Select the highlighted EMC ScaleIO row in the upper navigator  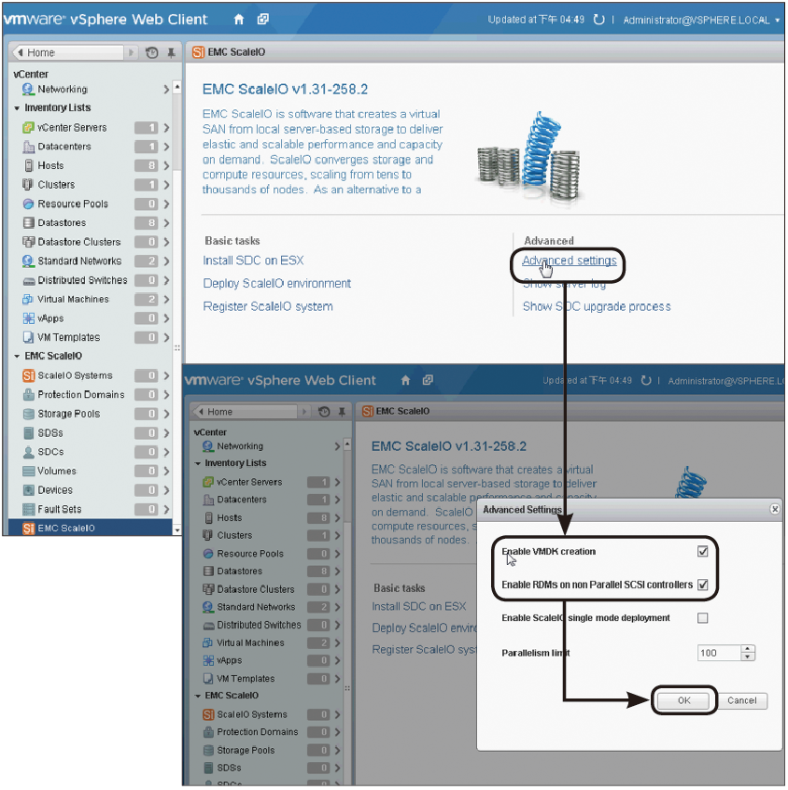click(x=91, y=528)
